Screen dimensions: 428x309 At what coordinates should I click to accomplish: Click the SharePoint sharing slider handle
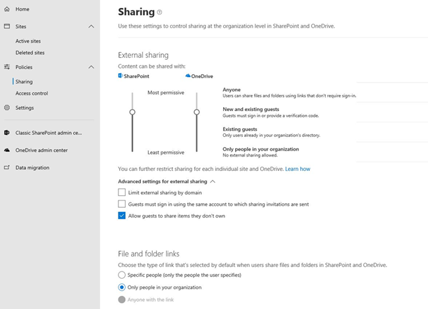pos(132,112)
